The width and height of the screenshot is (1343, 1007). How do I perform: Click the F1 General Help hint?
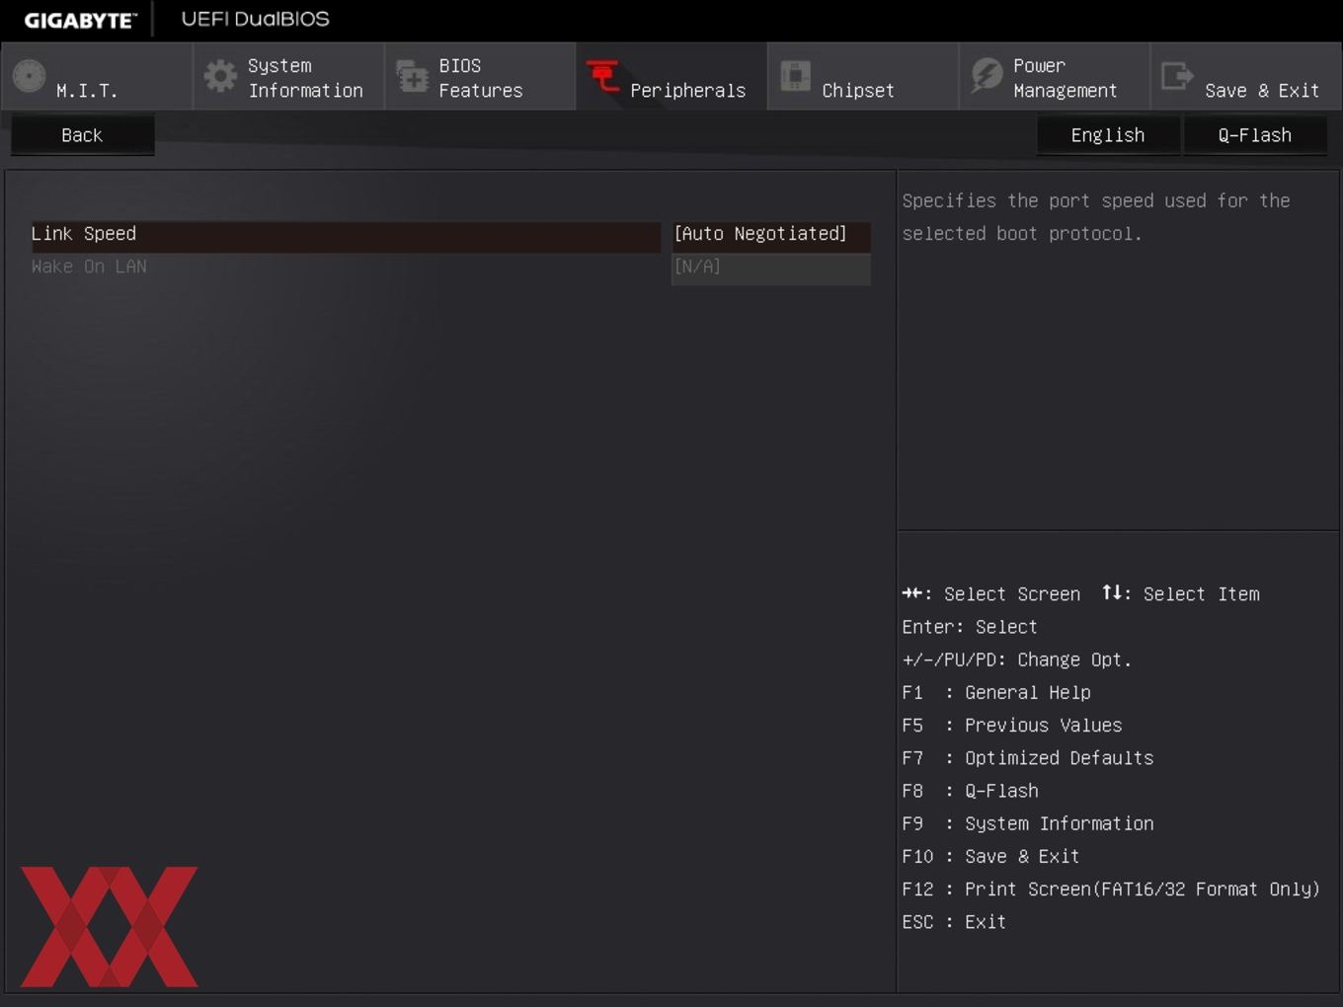pyautogui.click(x=996, y=693)
